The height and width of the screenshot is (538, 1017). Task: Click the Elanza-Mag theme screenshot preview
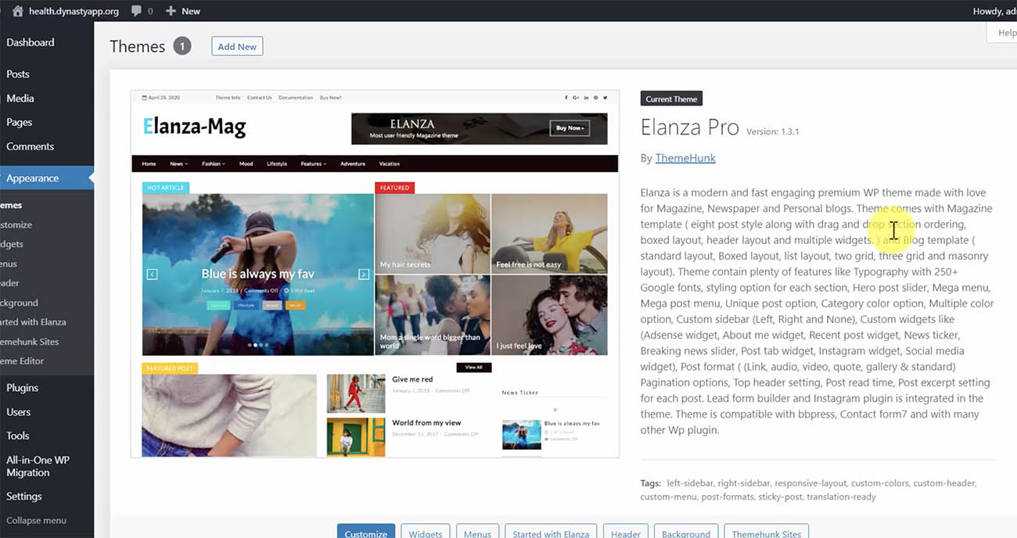375,274
